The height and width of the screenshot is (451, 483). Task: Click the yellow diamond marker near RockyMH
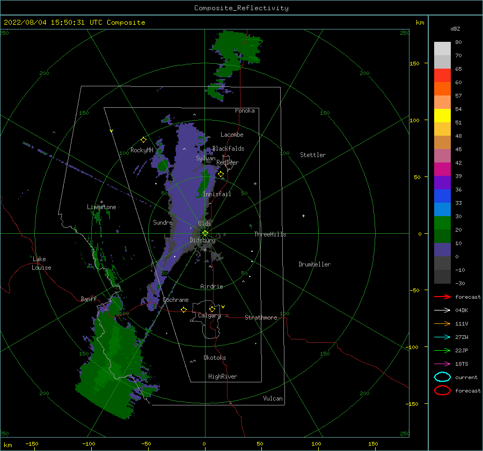(x=143, y=140)
